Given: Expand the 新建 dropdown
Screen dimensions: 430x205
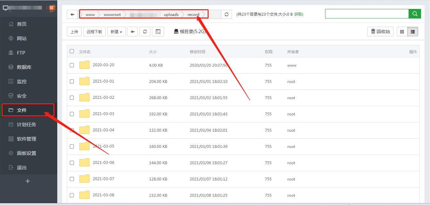Looking at the screenshot, I should (116, 32).
